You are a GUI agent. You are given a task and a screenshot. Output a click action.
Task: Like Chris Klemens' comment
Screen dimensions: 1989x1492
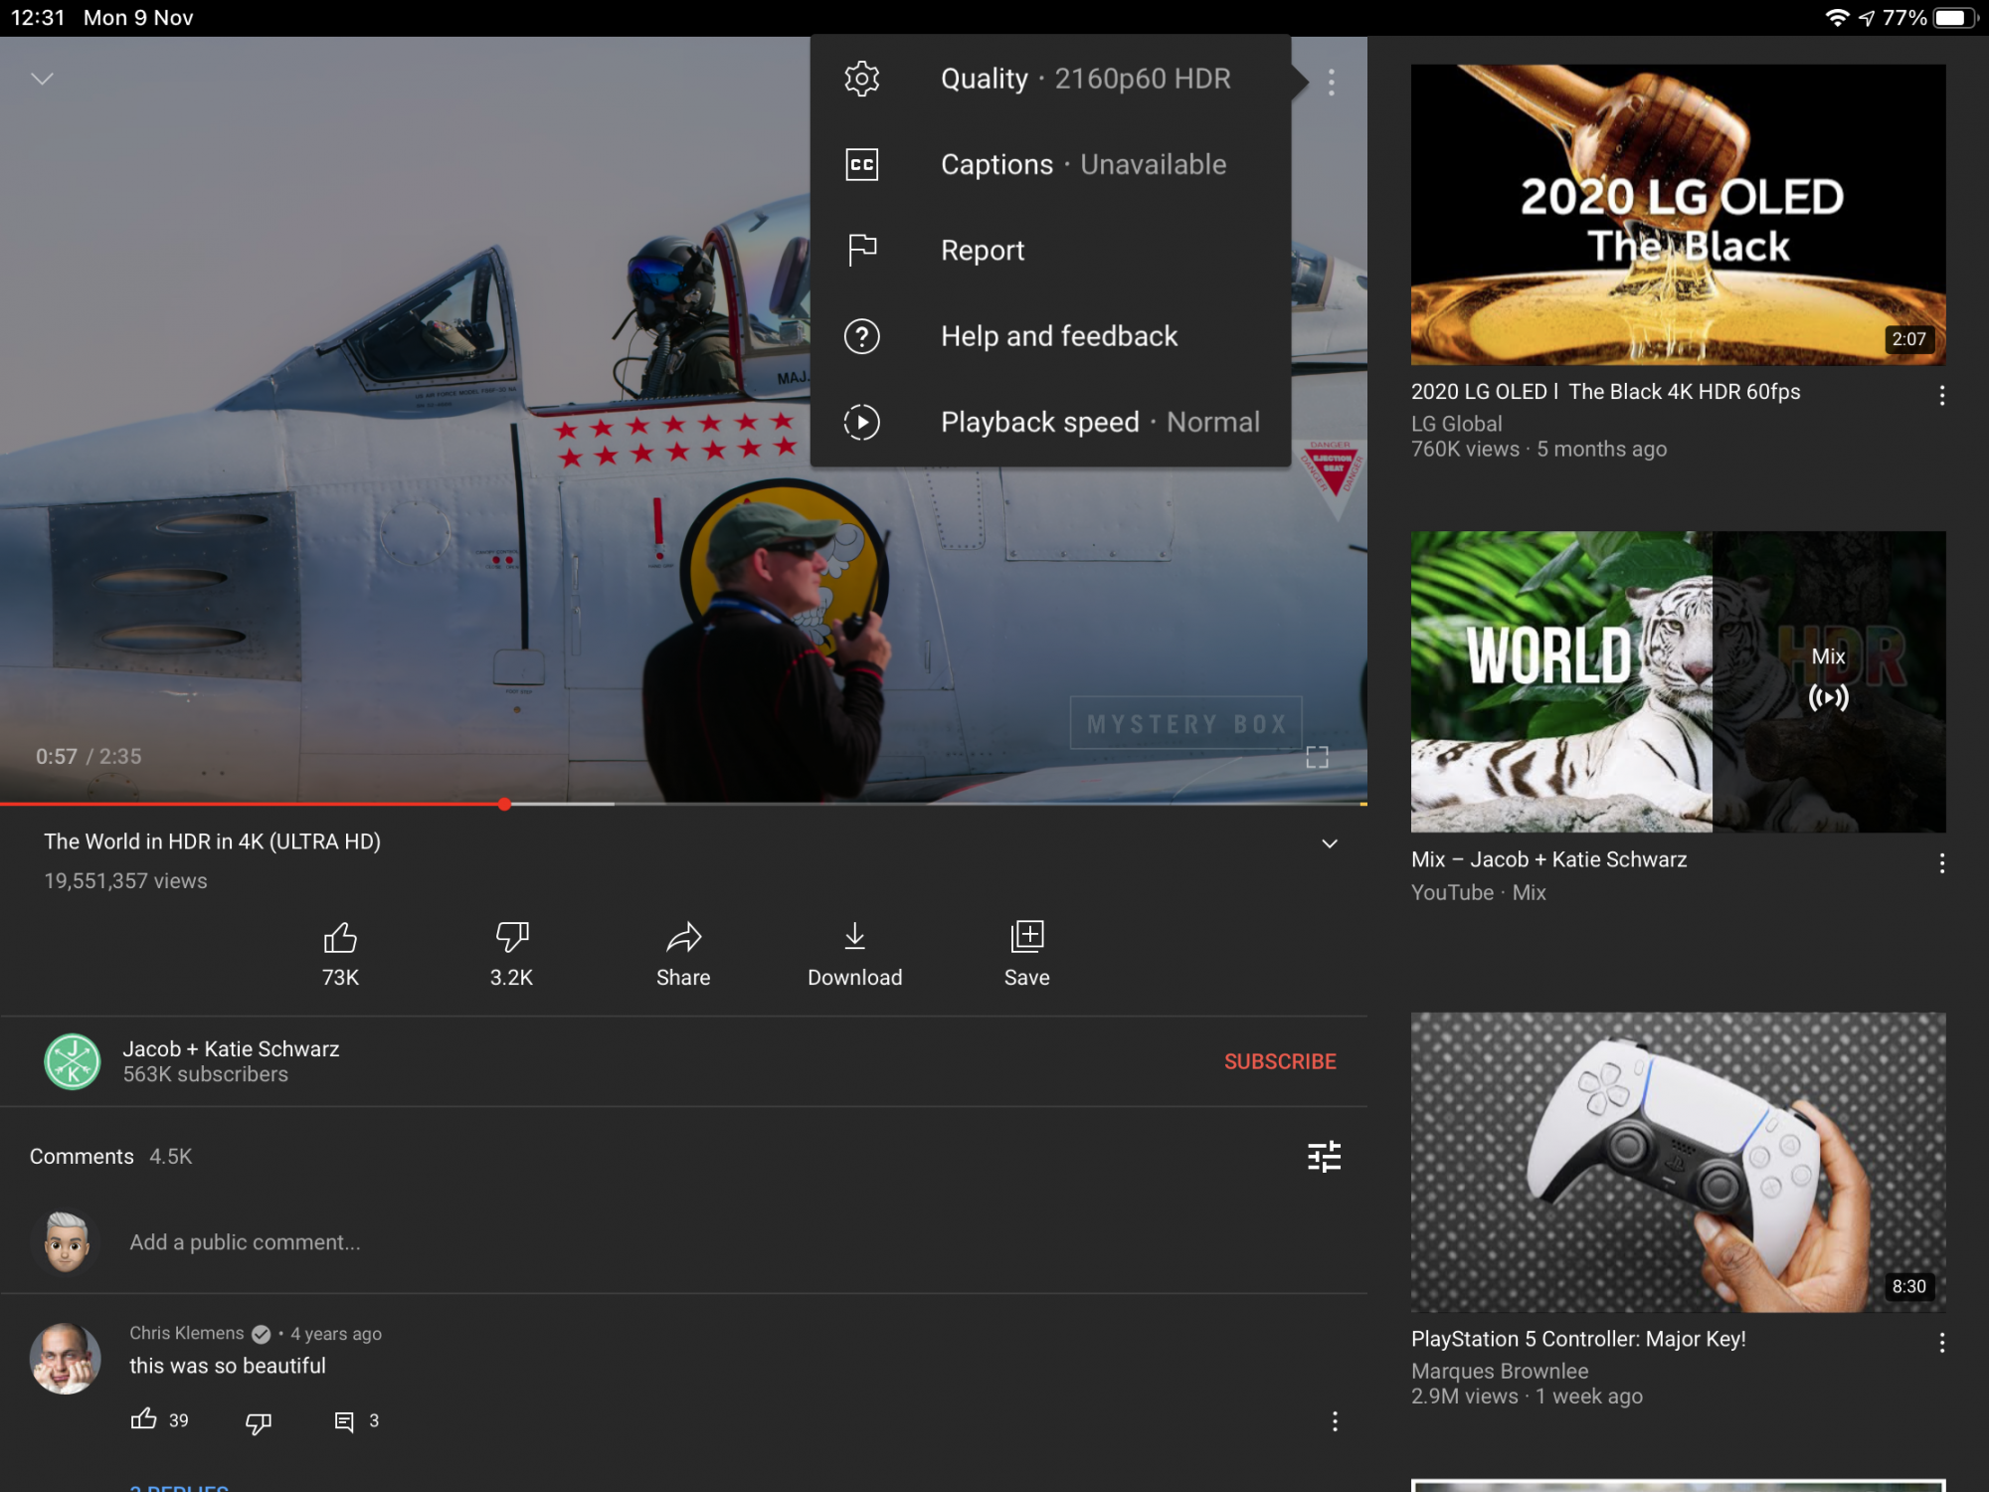point(144,1419)
